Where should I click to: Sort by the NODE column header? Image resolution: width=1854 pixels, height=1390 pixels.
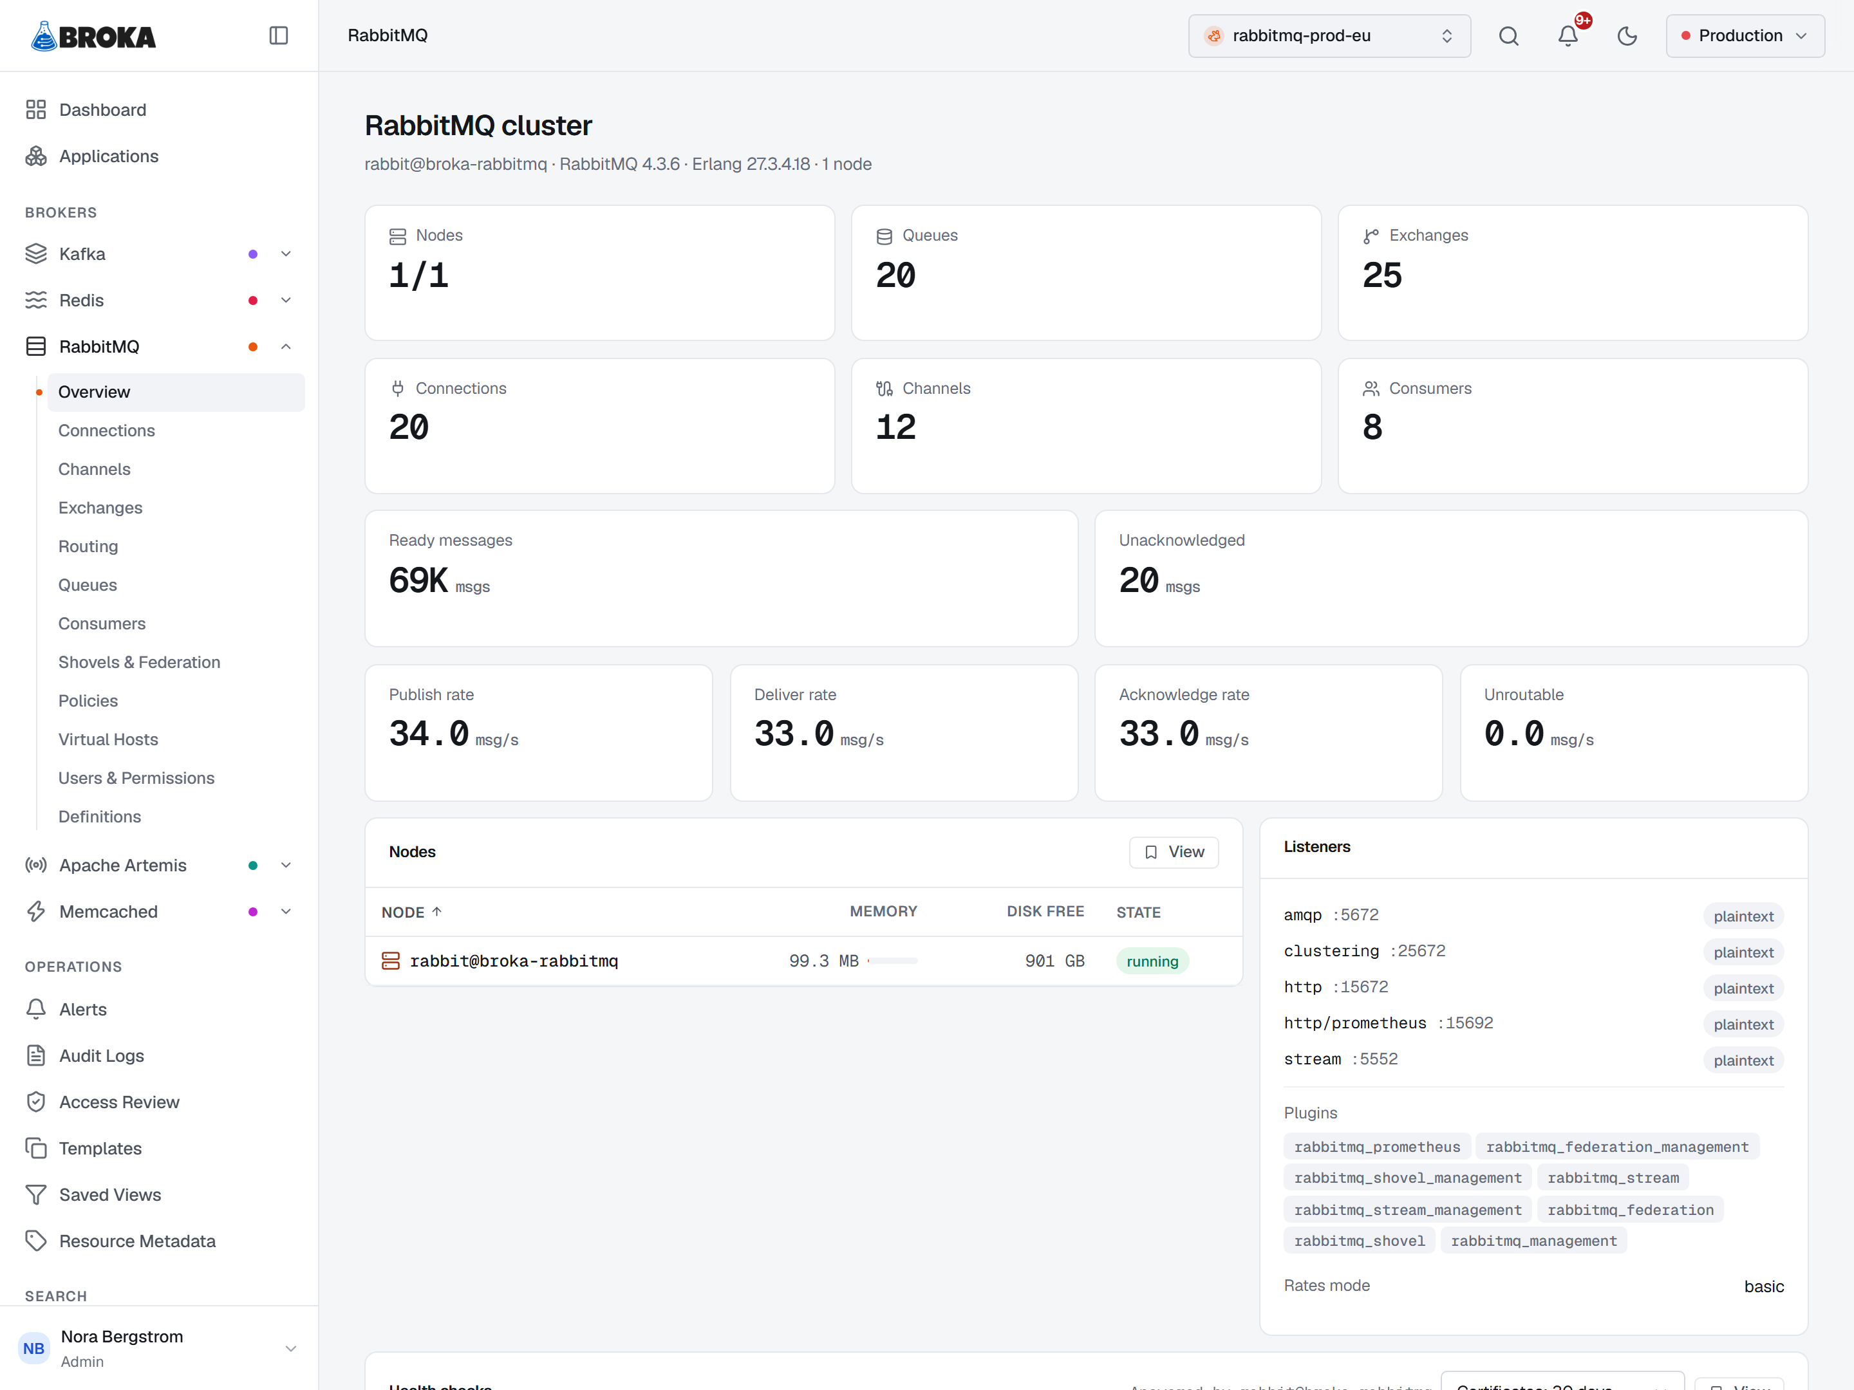coord(411,912)
